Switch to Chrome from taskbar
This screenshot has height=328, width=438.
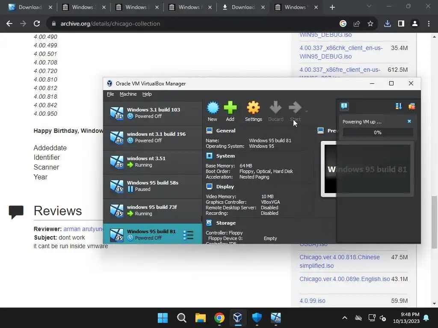219,318
